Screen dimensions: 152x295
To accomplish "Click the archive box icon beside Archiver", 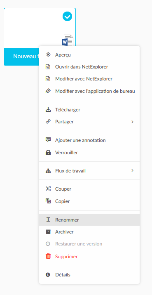I will pyautogui.click(x=48, y=232).
